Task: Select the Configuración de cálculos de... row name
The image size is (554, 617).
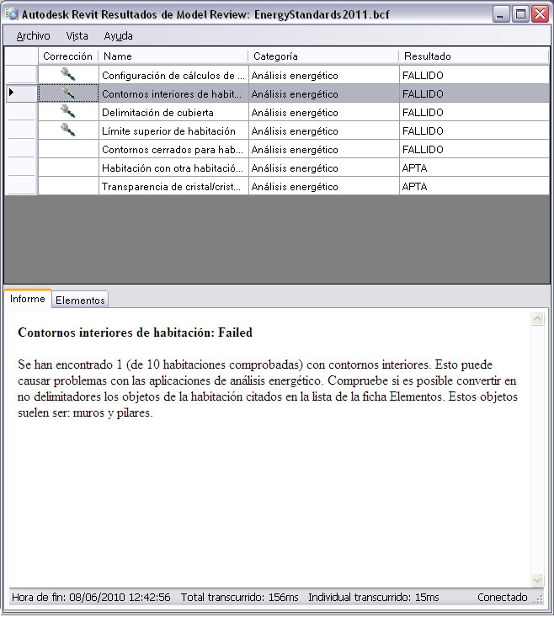Action: 173,75
